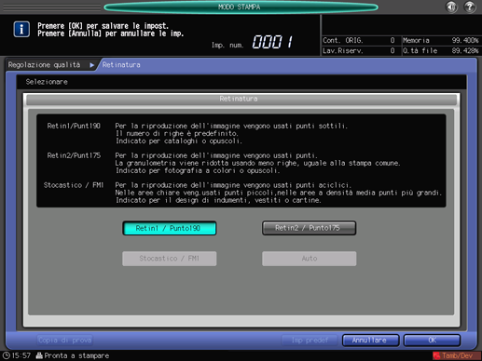
Task: Click the speaker sound icon
Action: coord(451,7)
